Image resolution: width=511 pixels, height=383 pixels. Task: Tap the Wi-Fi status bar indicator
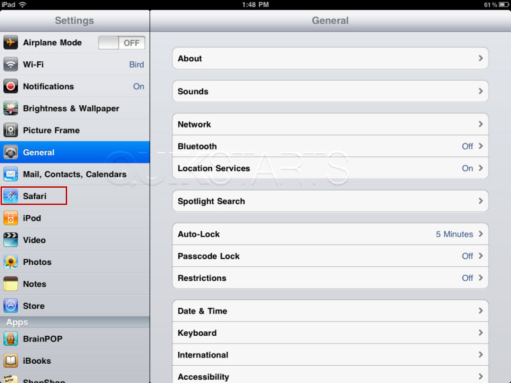(x=22, y=4)
